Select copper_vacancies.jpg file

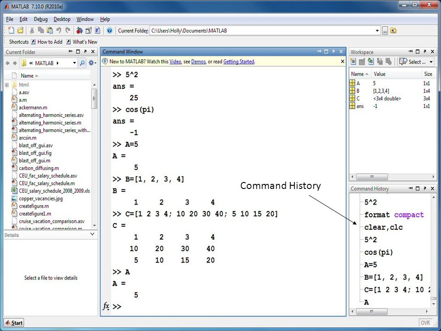click(41, 199)
